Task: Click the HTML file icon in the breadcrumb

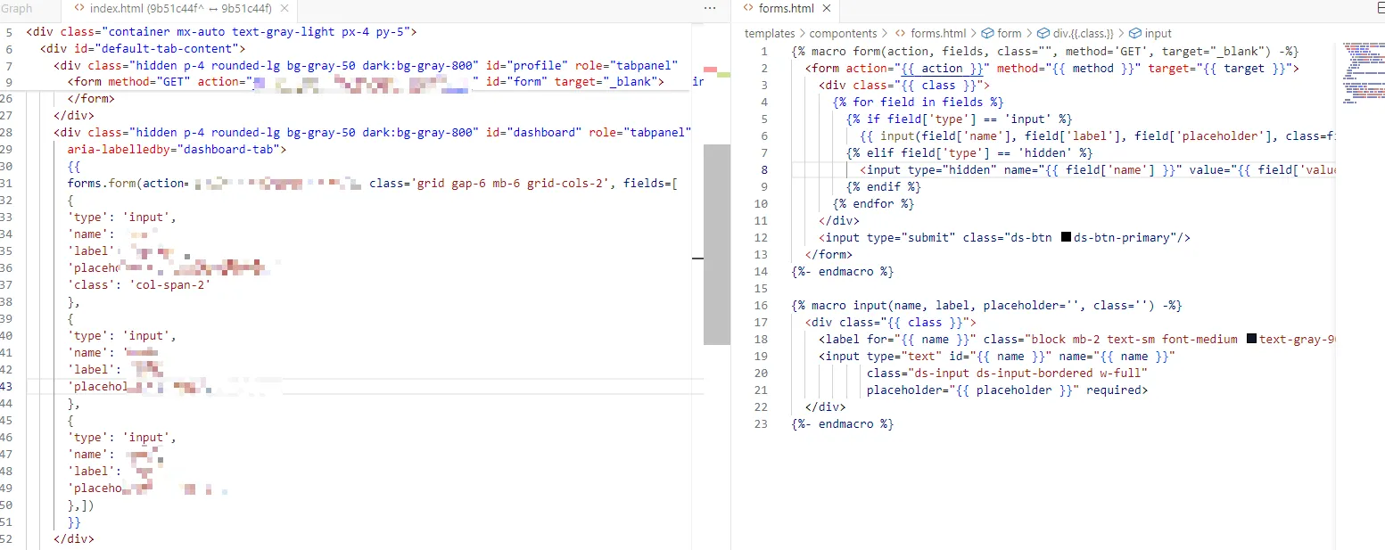Action: tap(901, 34)
